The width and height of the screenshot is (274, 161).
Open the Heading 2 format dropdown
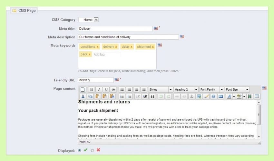coord(186,89)
